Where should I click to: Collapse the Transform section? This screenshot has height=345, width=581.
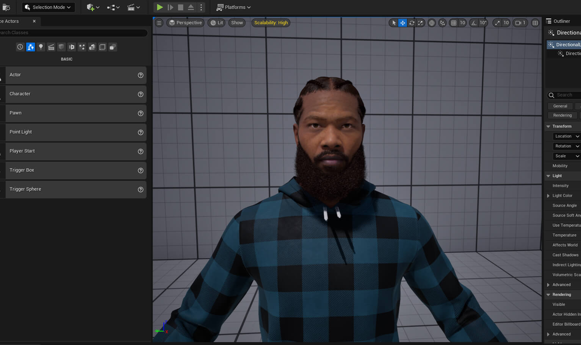point(548,126)
